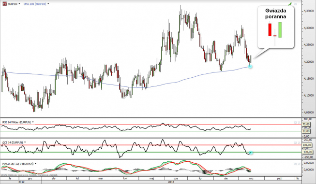Click the timezone text 'Strefa czasowa: Sarajewo, Skopje'
316x184 pixels.
tap(30, 175)
